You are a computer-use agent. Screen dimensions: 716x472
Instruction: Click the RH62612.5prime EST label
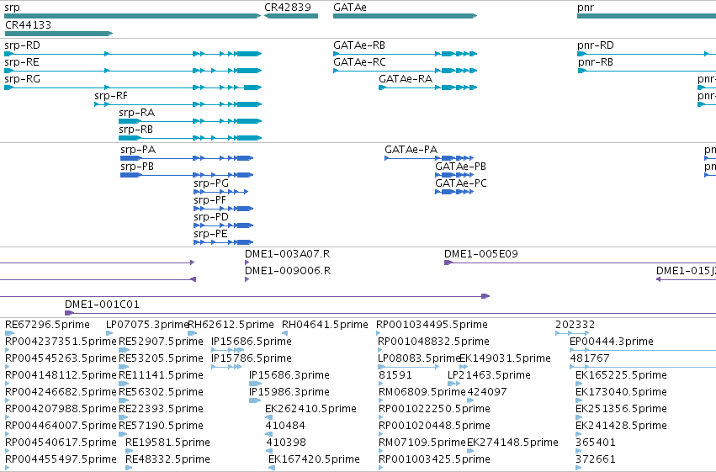click(231, 325)
